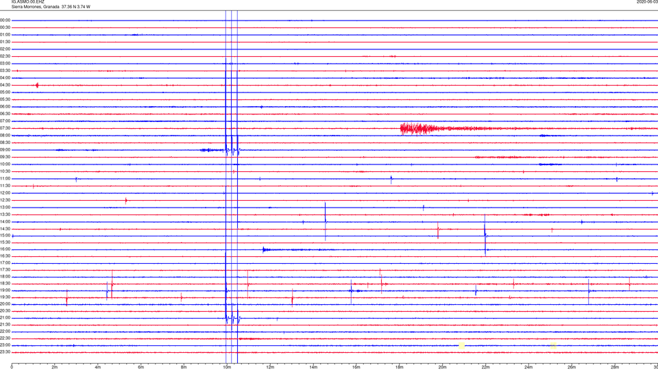658x370 pixels.
Task: Click the 04:00 time label
Action: (x=5, y=77)
